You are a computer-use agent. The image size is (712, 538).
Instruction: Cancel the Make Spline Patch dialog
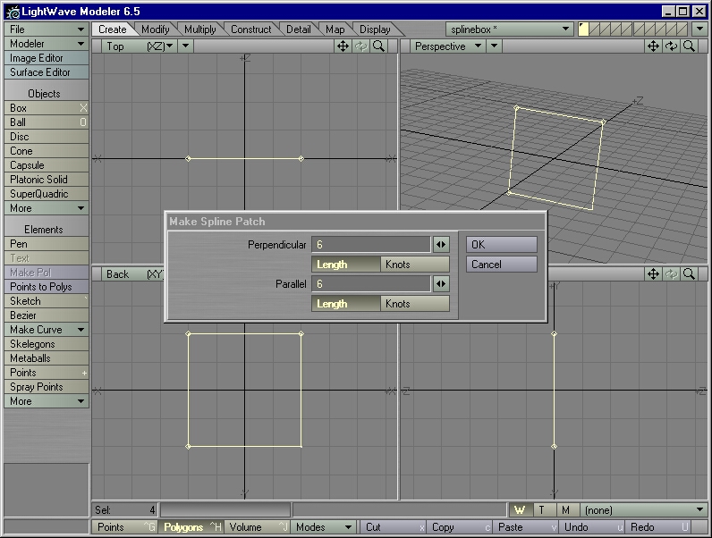click(501, 265)
